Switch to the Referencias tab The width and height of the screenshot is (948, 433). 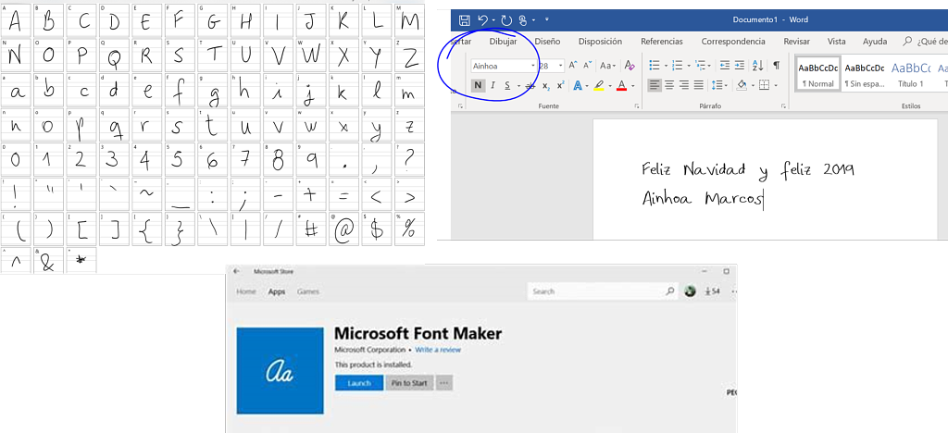661,42
